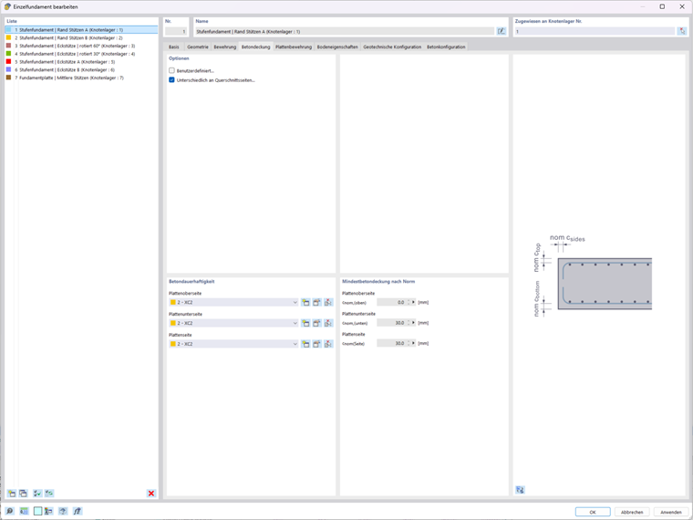Select item 5 Stufenfundament Eckstütze A

pyautogui.click(x=81, y=62)
